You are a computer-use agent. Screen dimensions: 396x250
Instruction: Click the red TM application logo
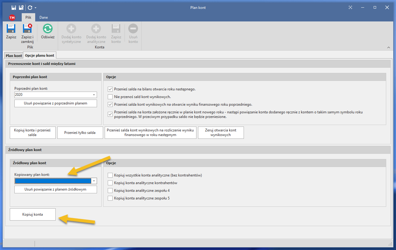12,18
